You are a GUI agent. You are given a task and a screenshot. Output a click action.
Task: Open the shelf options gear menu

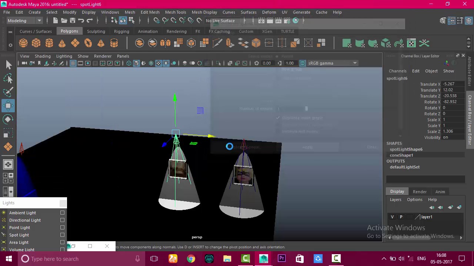[x=10, y=45]
